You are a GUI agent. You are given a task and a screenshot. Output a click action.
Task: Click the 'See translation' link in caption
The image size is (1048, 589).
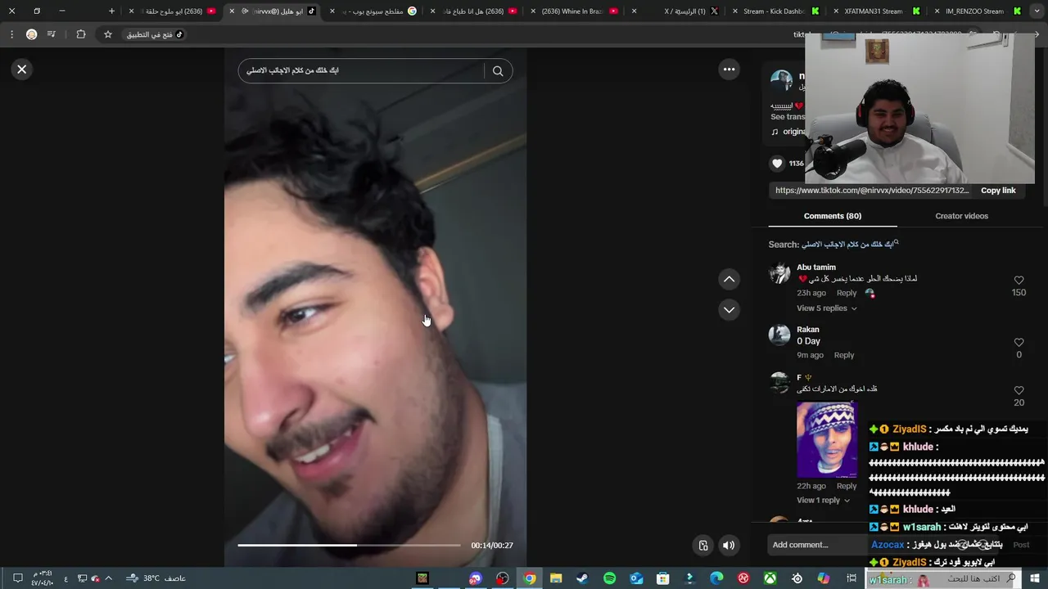point(788,117)
